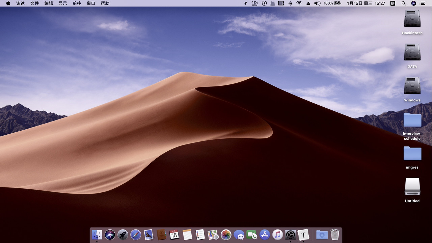Open Calendar icon showing 15

click(x=174, y=234)
